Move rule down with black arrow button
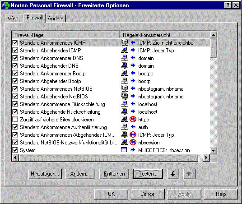Viewport: 242px width, 204px height. click(173, 174)
